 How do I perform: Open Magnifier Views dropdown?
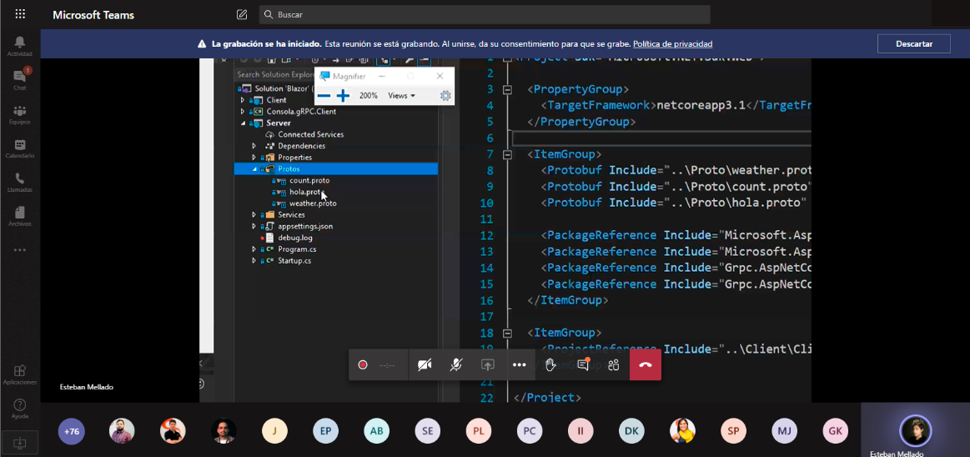[401, 96]
